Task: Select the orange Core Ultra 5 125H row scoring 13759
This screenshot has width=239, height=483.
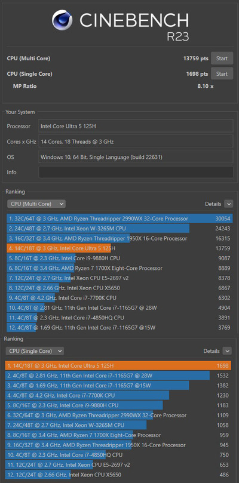Action: (119, 248)
